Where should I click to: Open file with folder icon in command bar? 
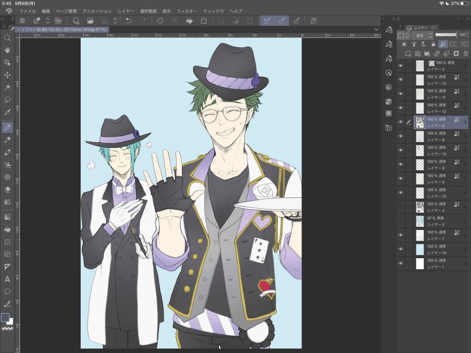click(90, 21)
